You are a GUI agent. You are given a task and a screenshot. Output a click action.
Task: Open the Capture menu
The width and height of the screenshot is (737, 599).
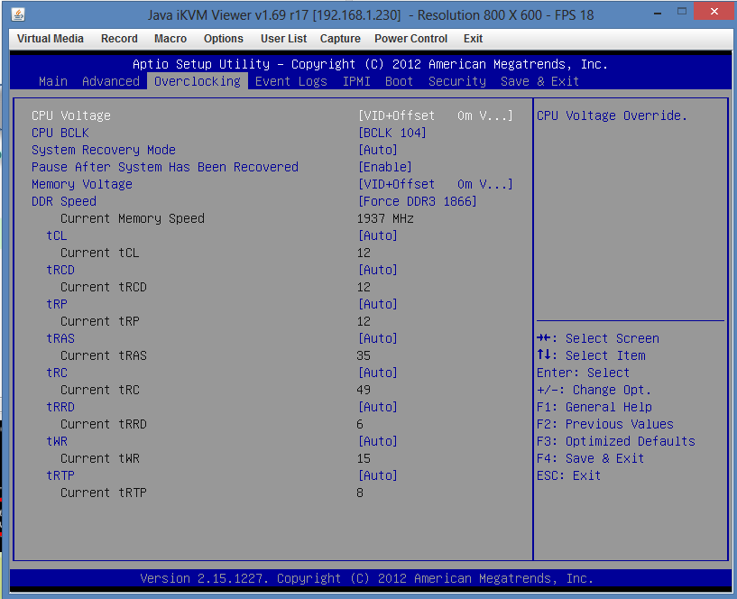[340, 39]
